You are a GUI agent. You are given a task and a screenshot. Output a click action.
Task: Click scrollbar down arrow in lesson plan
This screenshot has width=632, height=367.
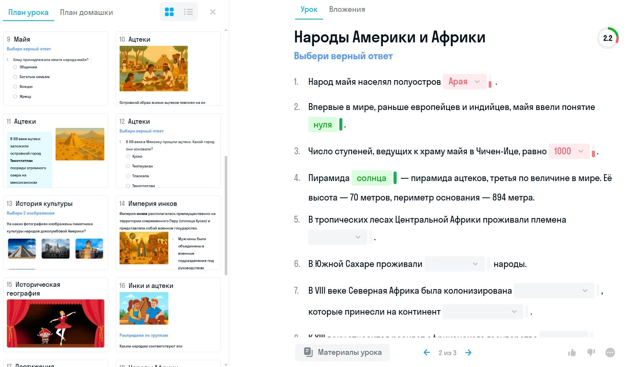point(226,365)
